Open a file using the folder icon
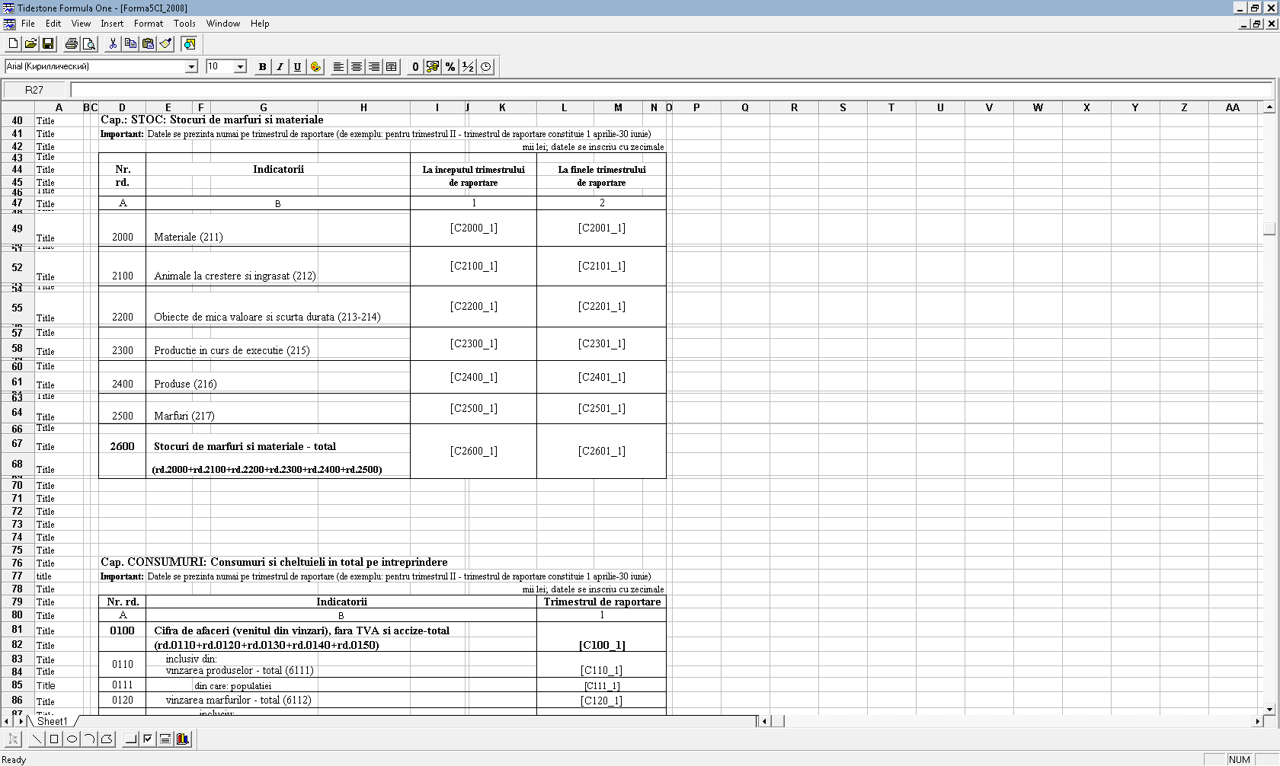The height and width of the screenshot is (766, 1280). (30, 43)
